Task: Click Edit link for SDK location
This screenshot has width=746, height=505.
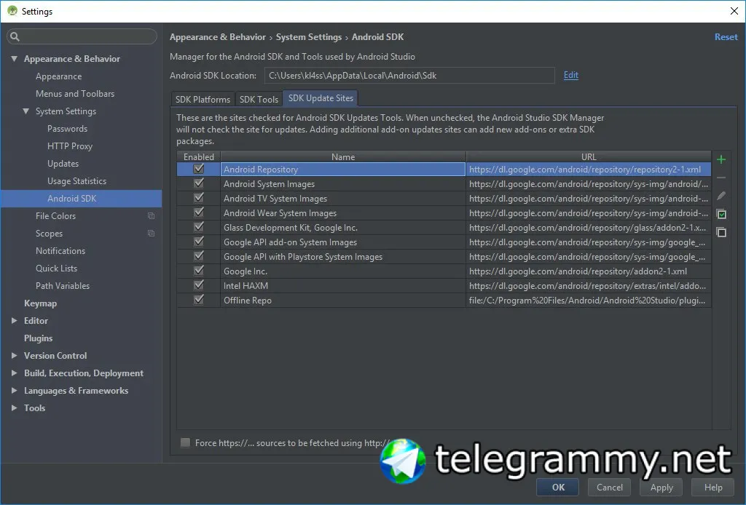Action: tap(571, 75)
